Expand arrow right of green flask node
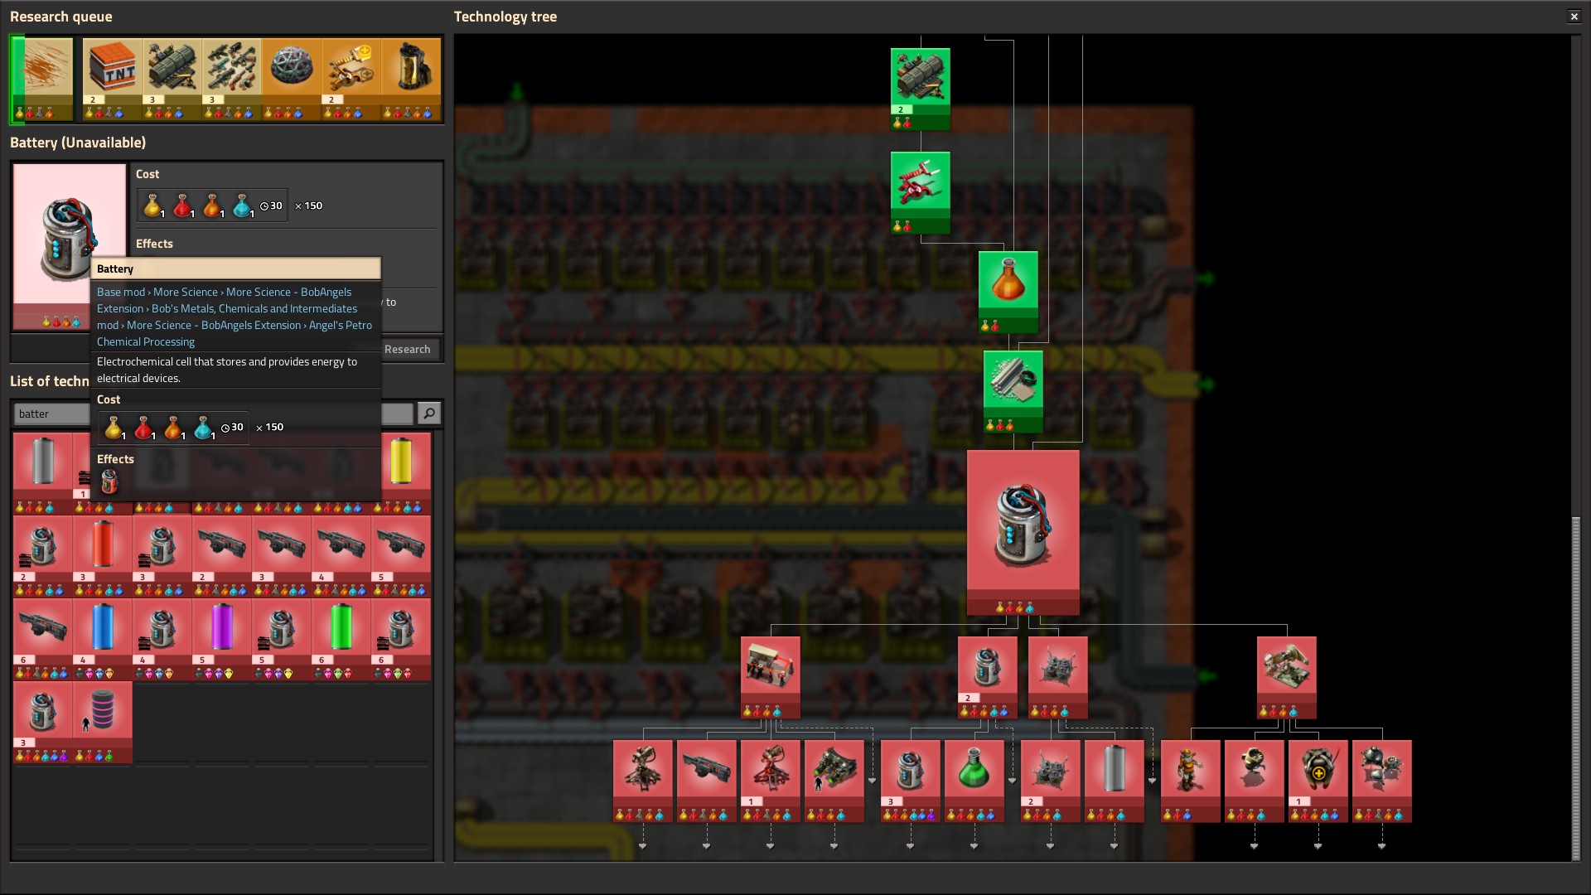 coord(1012,781)
